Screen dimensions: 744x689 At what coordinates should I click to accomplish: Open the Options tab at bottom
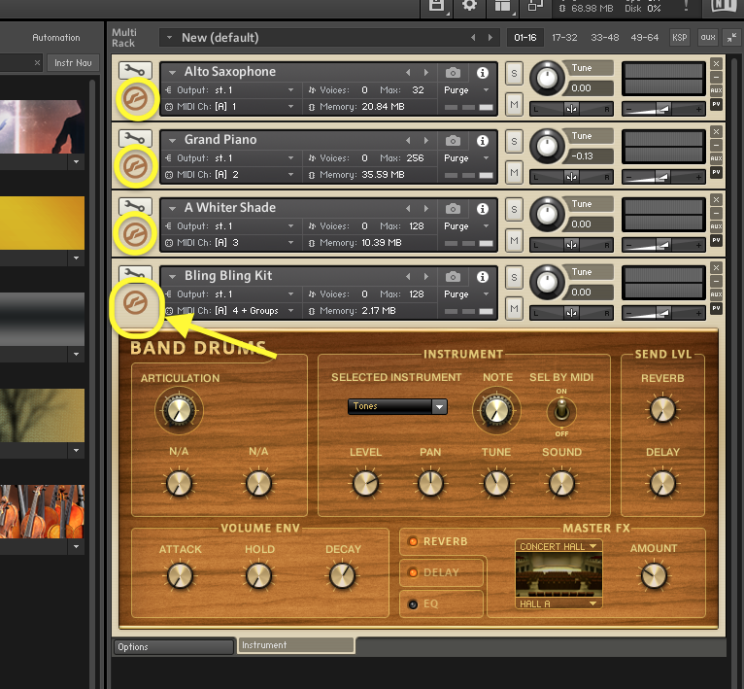(174, 647)
